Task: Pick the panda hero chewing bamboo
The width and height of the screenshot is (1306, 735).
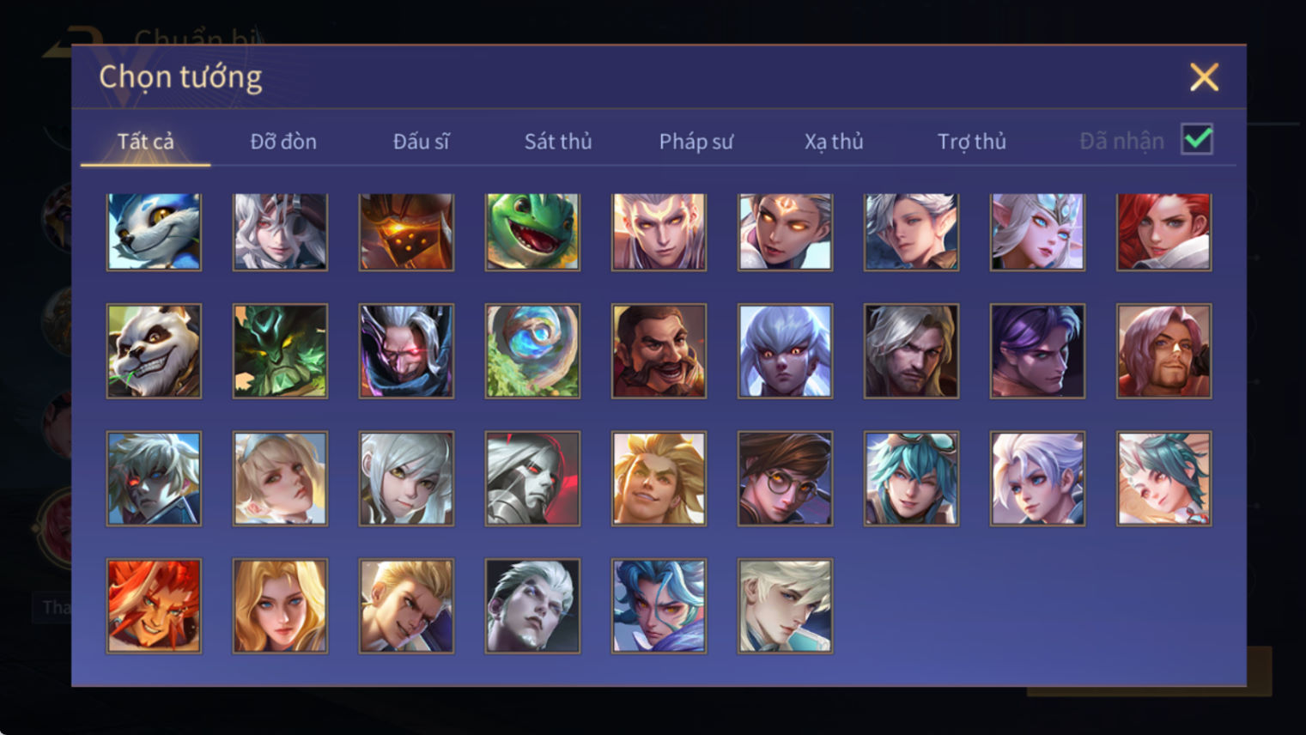Action: (x=154, y=351)
